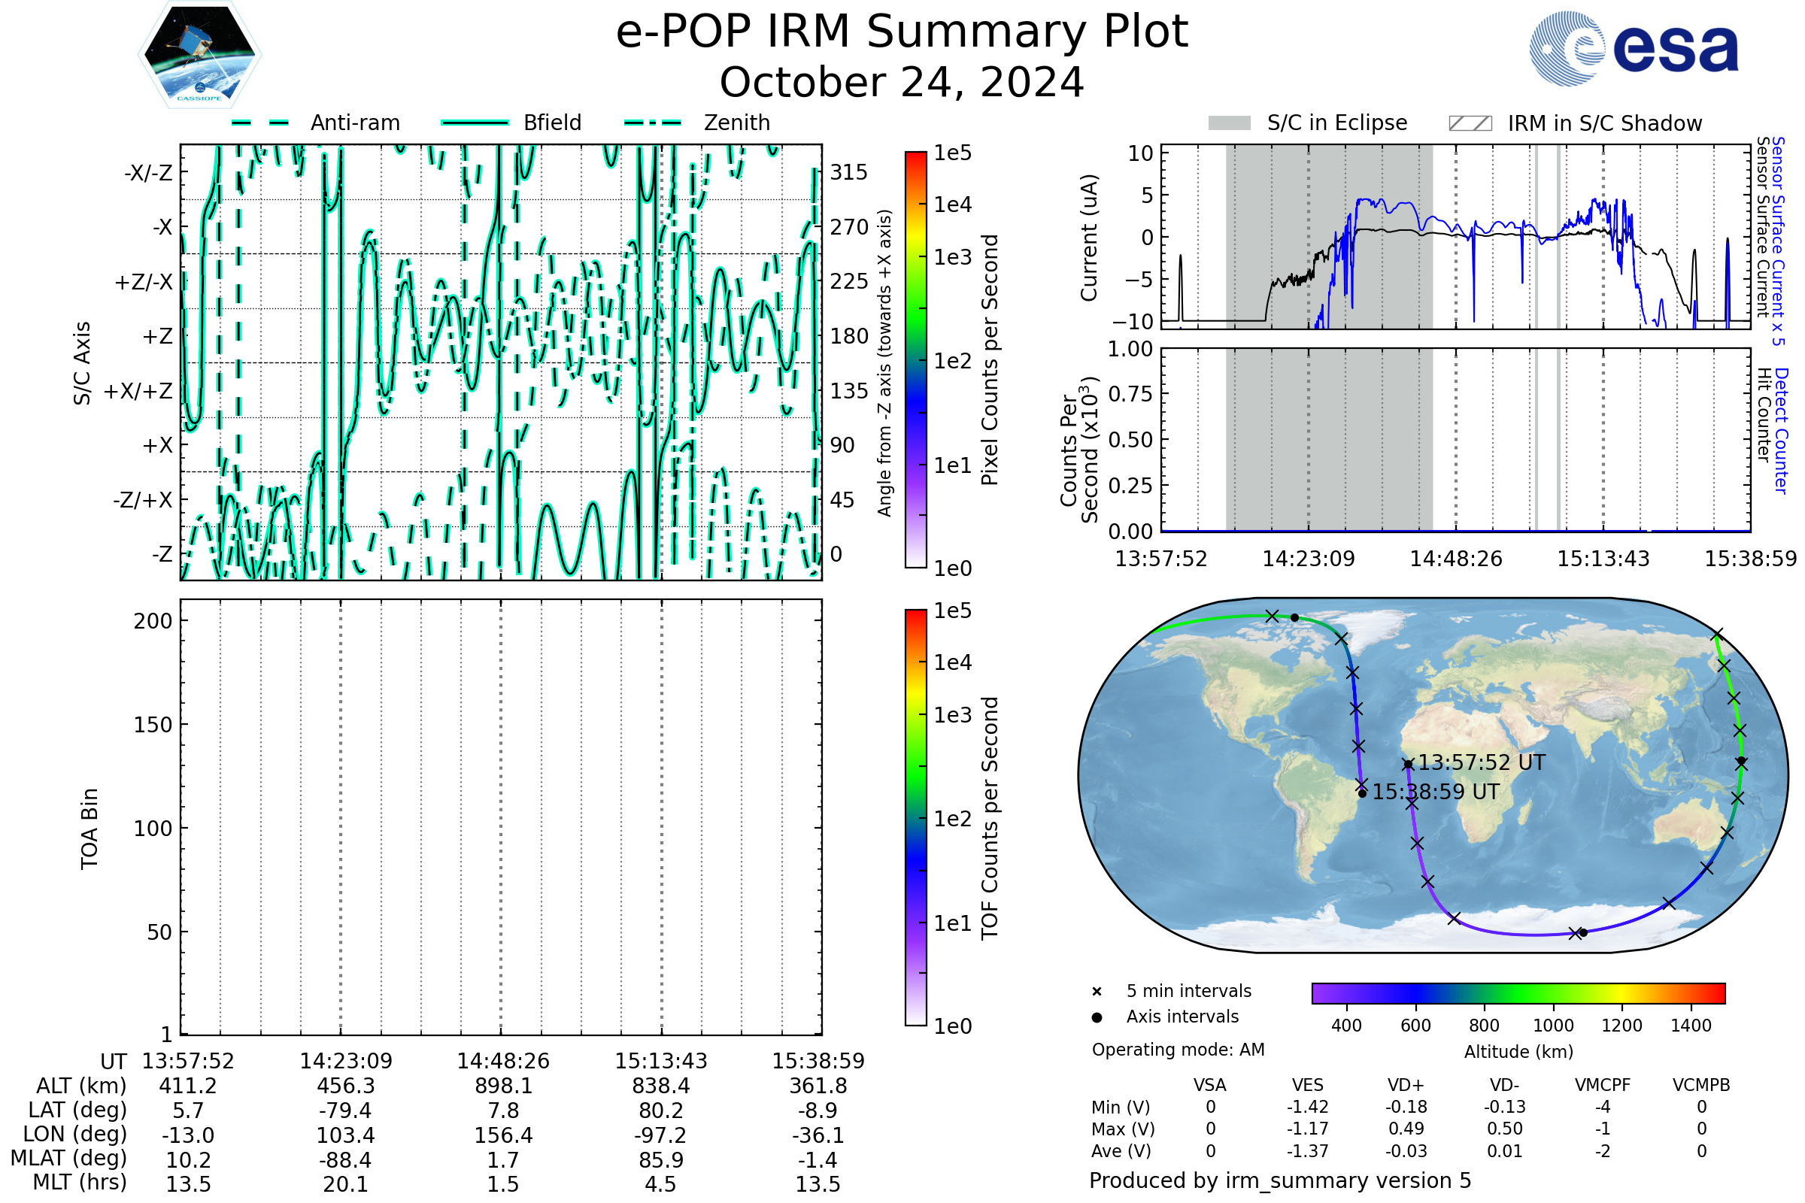Viewport: 1805px width, 1203px height.
Task: Click the VD- column header
Action: (x=1504, y=1085)
